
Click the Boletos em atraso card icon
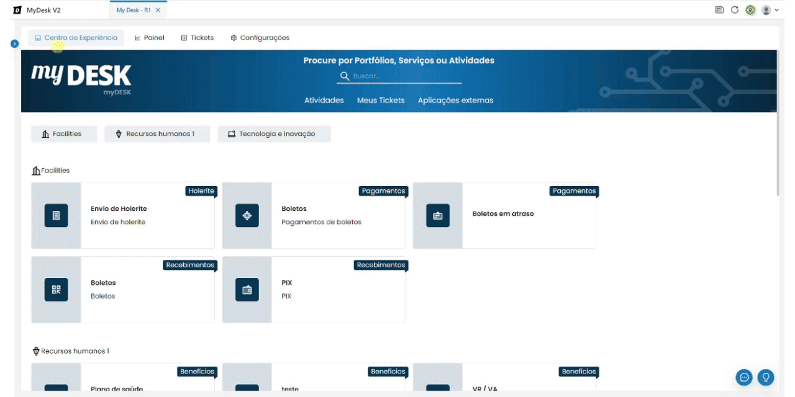point(437,215)
